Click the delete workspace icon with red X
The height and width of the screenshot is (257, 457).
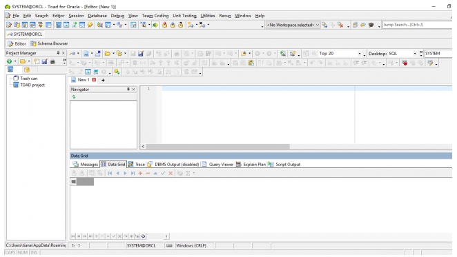[340, 25]
